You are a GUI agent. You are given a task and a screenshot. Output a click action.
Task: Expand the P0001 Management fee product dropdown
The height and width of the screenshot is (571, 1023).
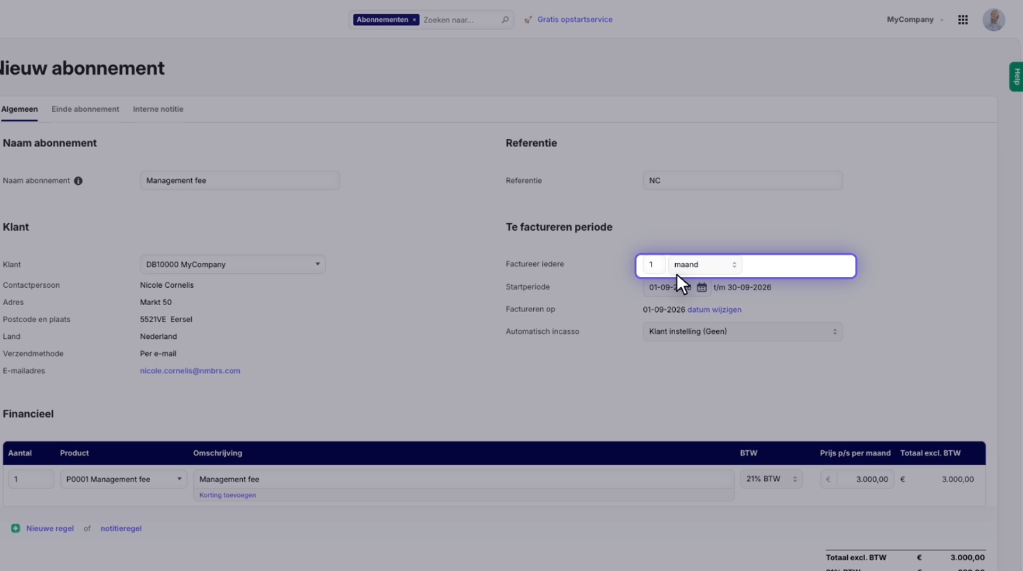(x=123, y=479)
